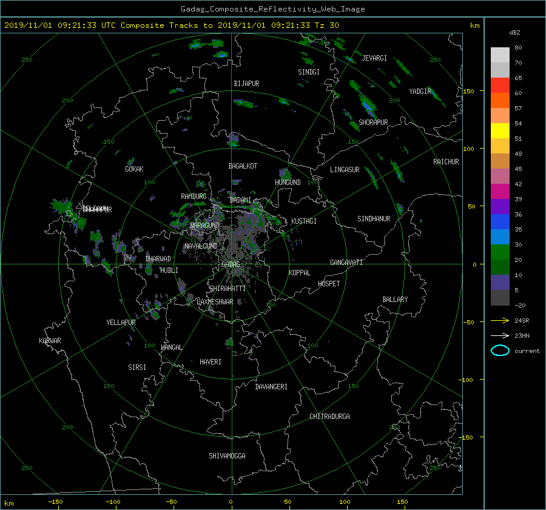
Task: Click the LINGASUR city label
Action: 345,170
